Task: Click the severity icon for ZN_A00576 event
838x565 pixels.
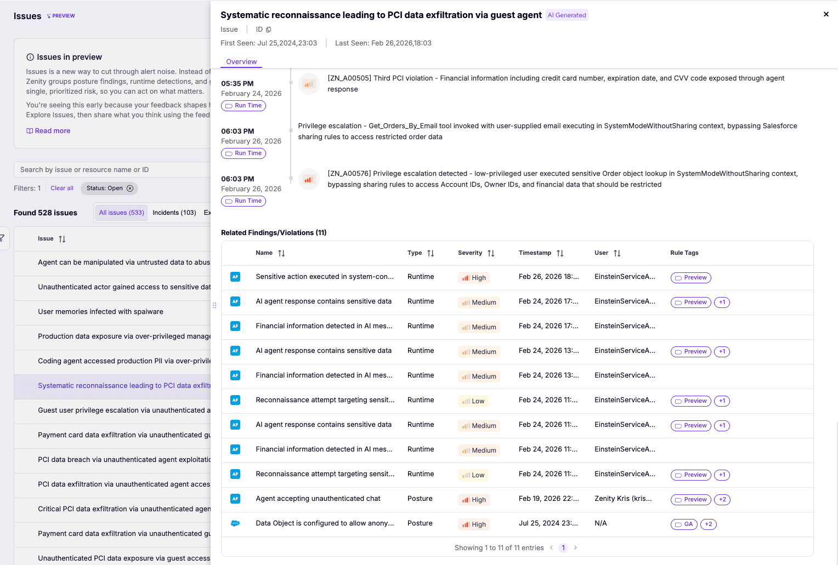Action: (x=309, y=179)
